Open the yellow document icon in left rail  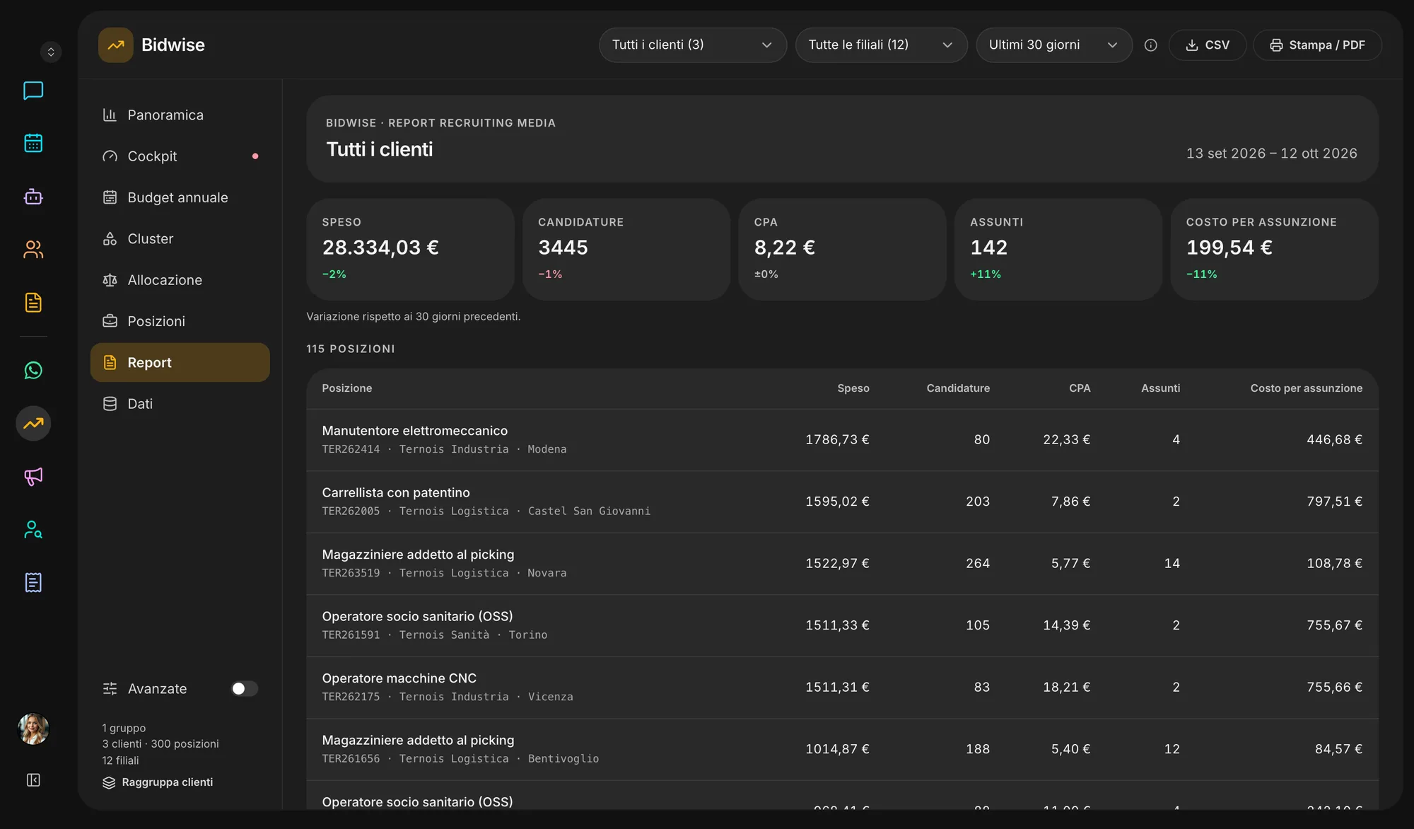coord(33,303)
